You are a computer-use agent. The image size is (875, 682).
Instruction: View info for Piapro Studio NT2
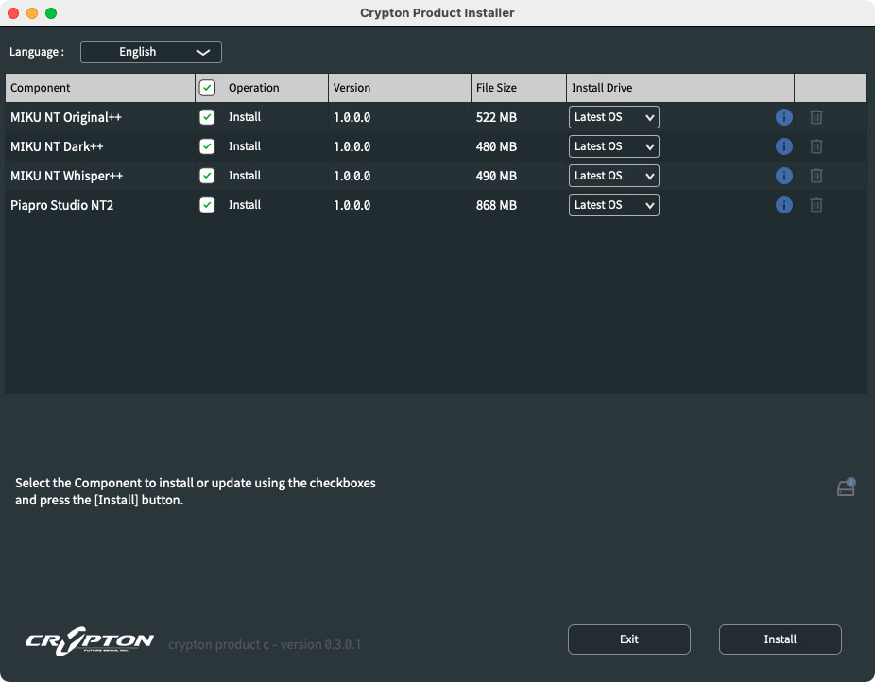tap(783, 205)
